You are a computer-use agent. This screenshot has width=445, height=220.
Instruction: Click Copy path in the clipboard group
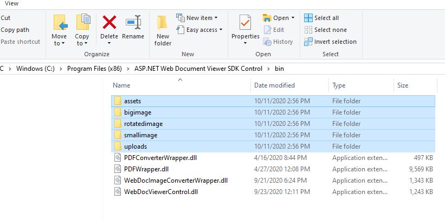[15, 30]
